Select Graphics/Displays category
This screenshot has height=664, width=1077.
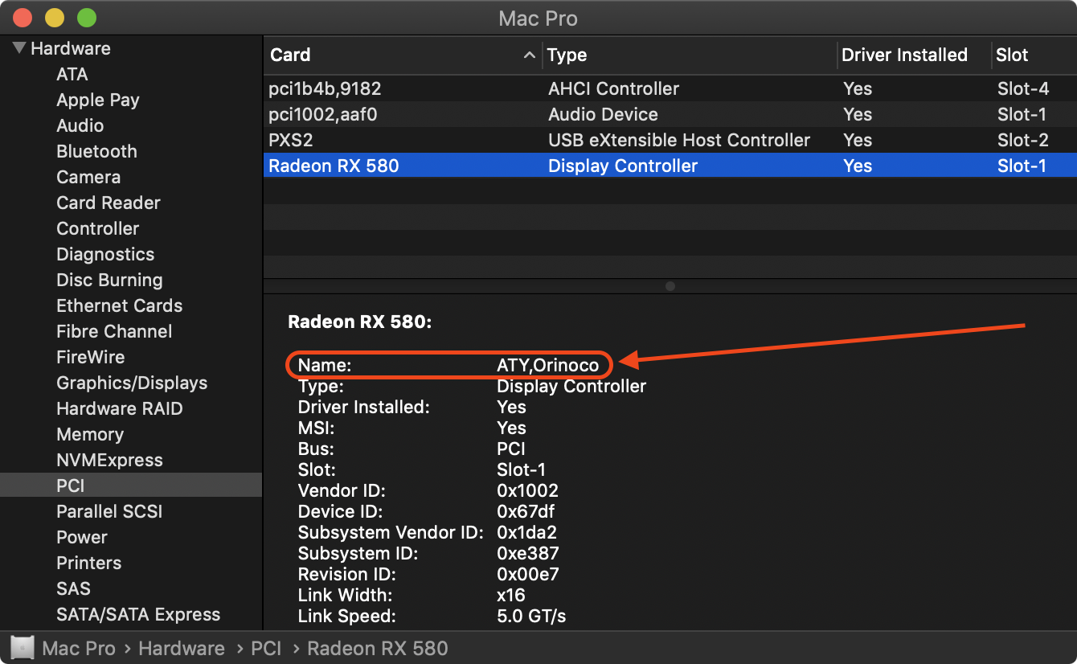coord(132,383)
